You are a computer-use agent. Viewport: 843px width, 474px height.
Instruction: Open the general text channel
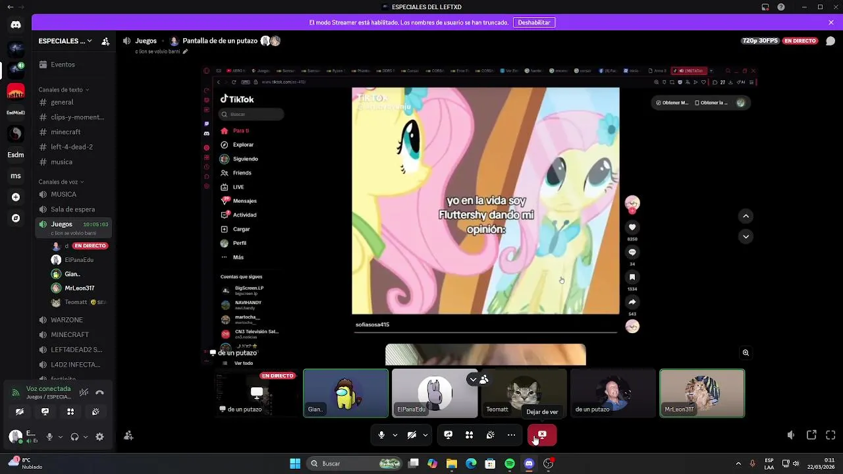point(72,102)
